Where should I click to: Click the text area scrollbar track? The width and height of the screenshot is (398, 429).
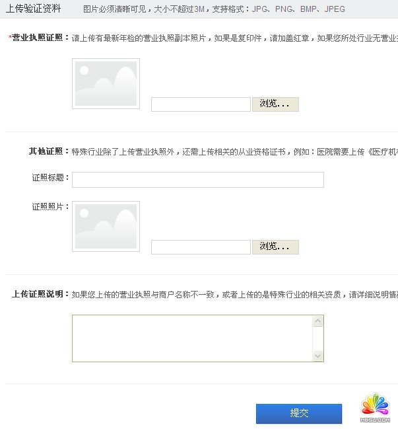point(317,338)
